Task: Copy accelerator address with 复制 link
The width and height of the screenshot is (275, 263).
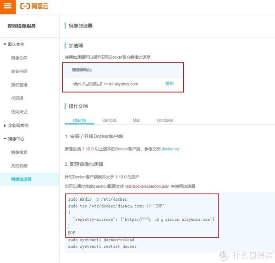Action: [170, 84]
